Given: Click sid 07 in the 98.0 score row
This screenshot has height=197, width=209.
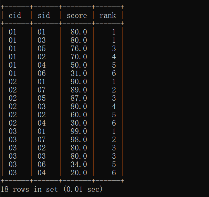Looking at the screenshot, I should click(42, 140).
